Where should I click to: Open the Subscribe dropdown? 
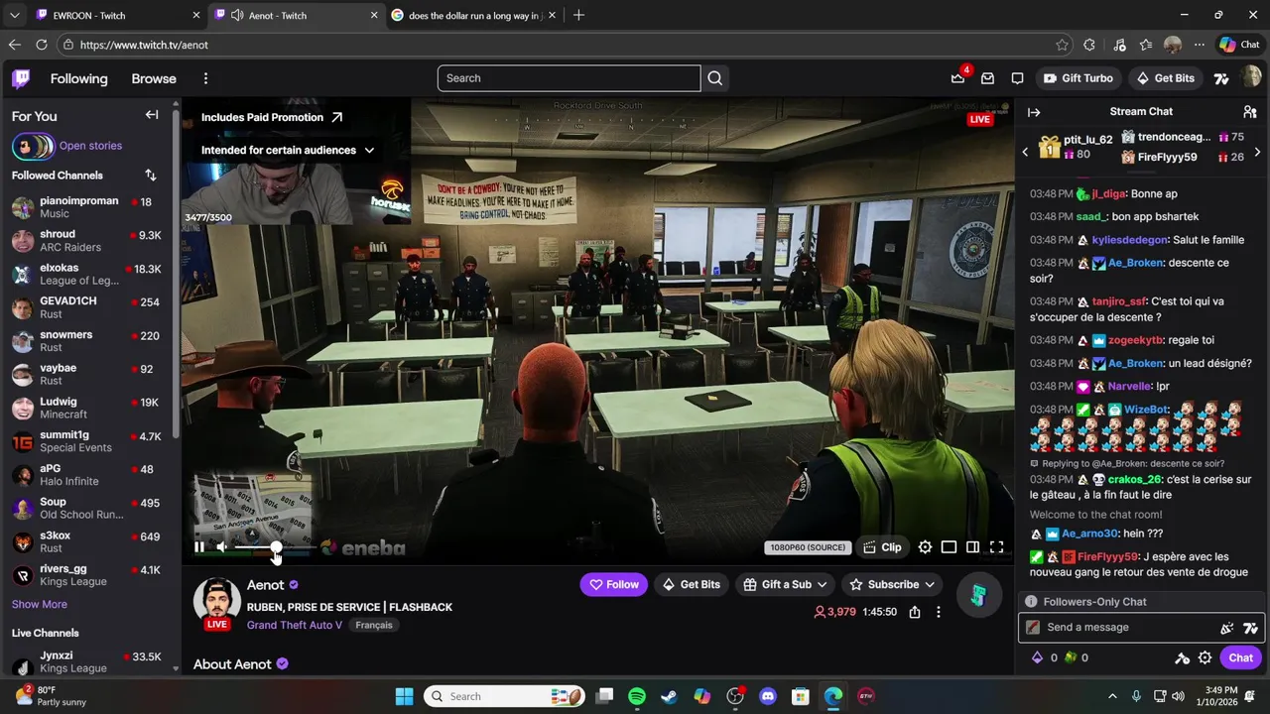(x=892, y=584)
